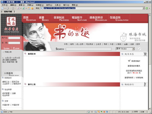Select the 珠海书城 browser tab

[x=8, y=12]
